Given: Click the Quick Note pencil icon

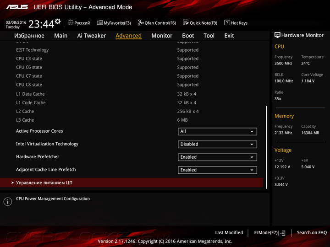Looking at the screenshot, I should [x=186, y=22].
